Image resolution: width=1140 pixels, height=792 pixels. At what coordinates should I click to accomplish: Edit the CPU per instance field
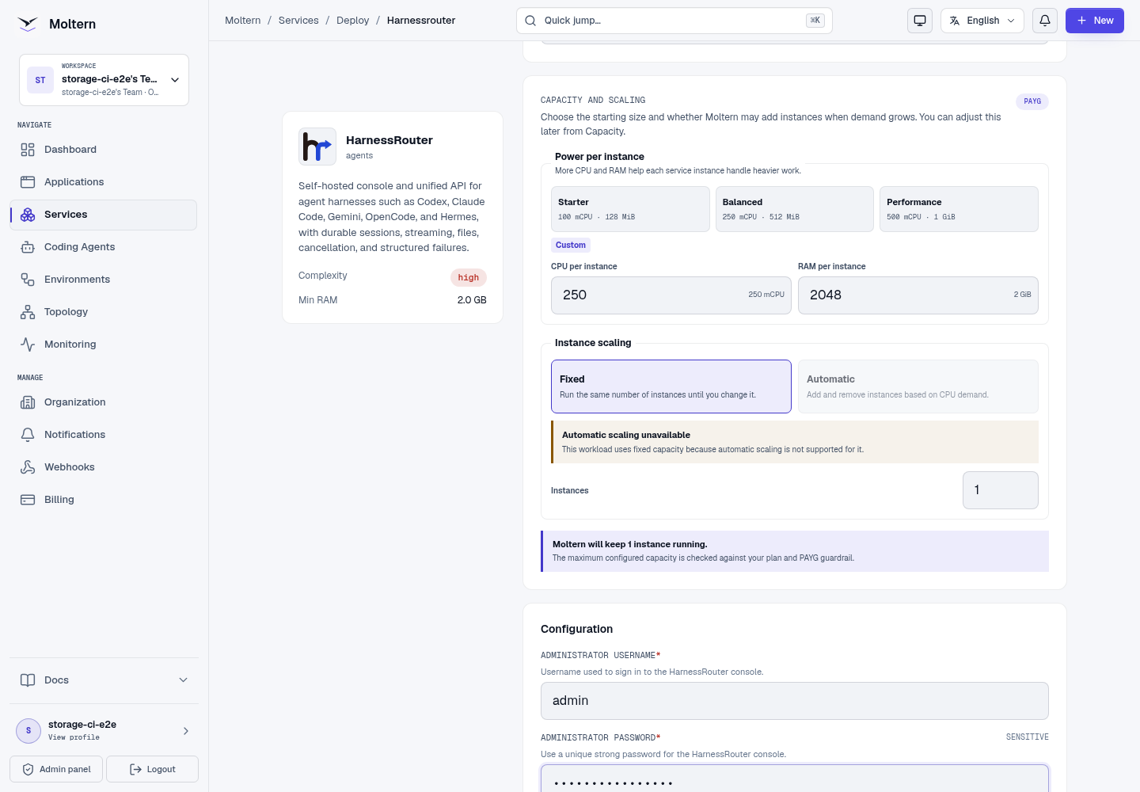coord(671,295)
